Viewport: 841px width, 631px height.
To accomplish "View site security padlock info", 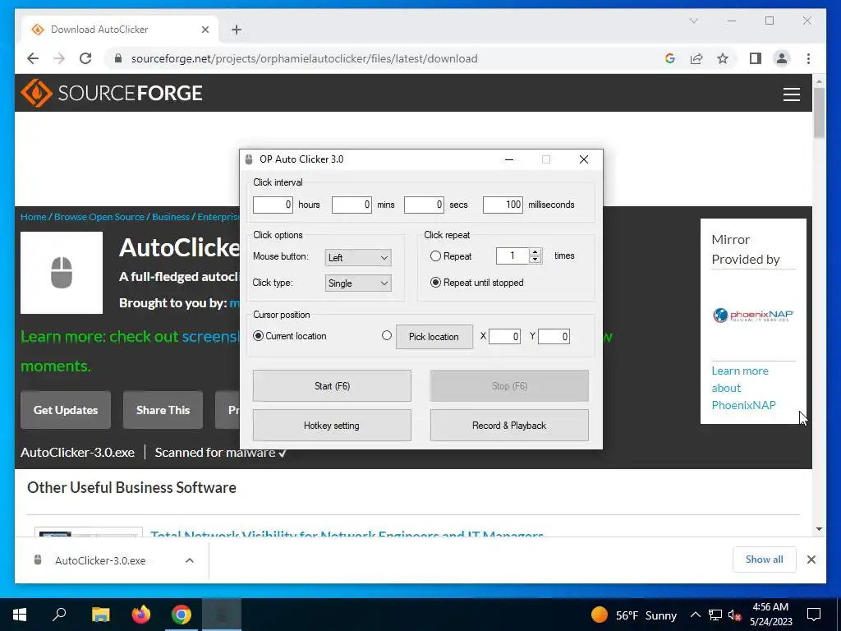I will pyautogui.click(x=118, y=58).
